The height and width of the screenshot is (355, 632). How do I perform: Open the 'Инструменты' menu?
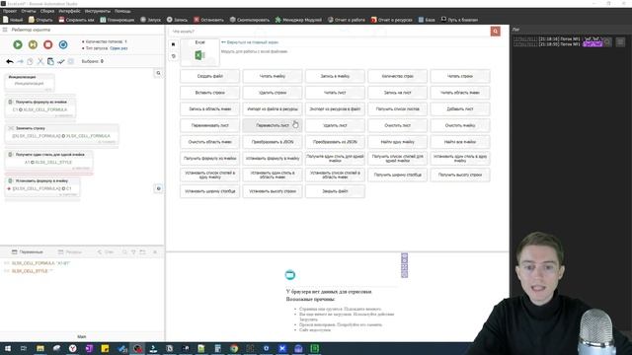(x=98, y=11)
